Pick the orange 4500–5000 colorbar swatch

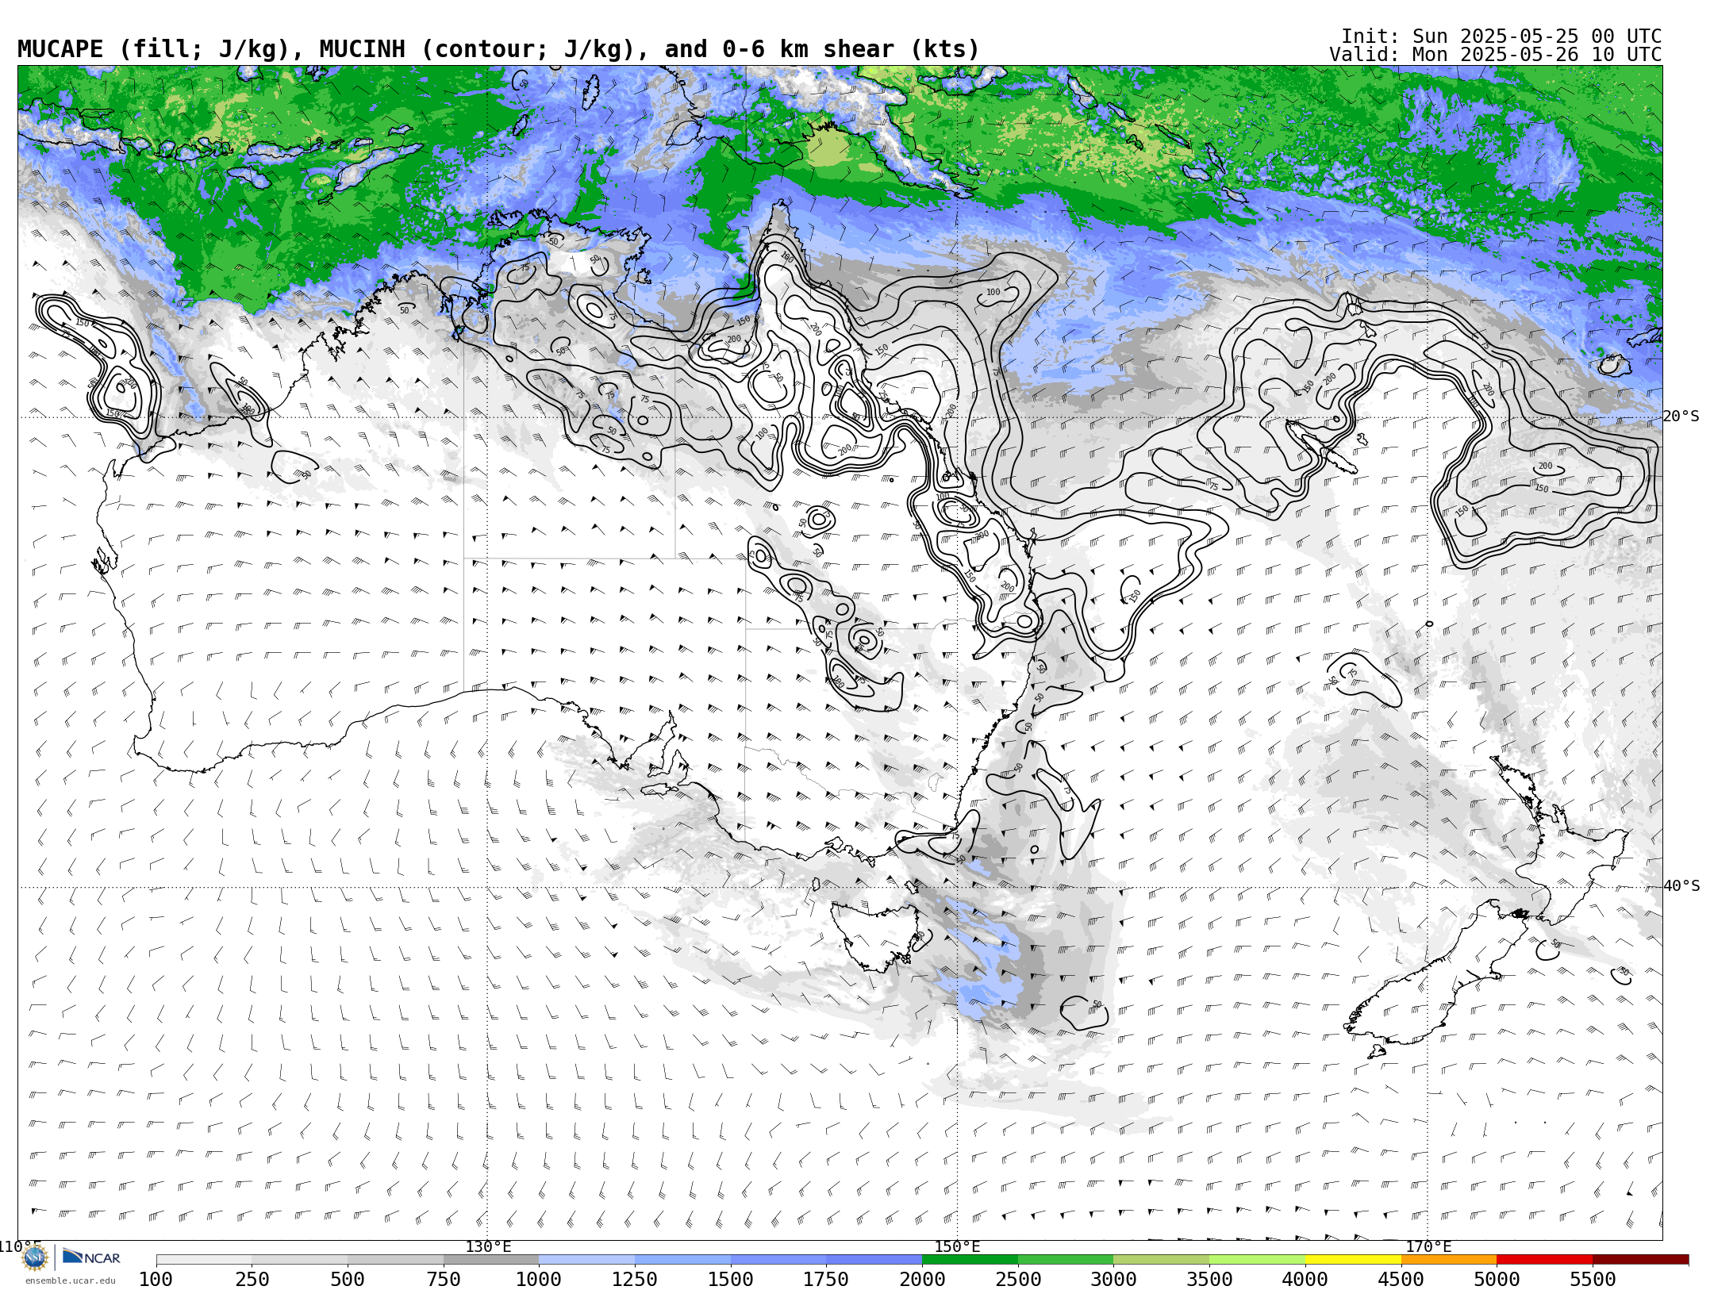[1449, 1260]
